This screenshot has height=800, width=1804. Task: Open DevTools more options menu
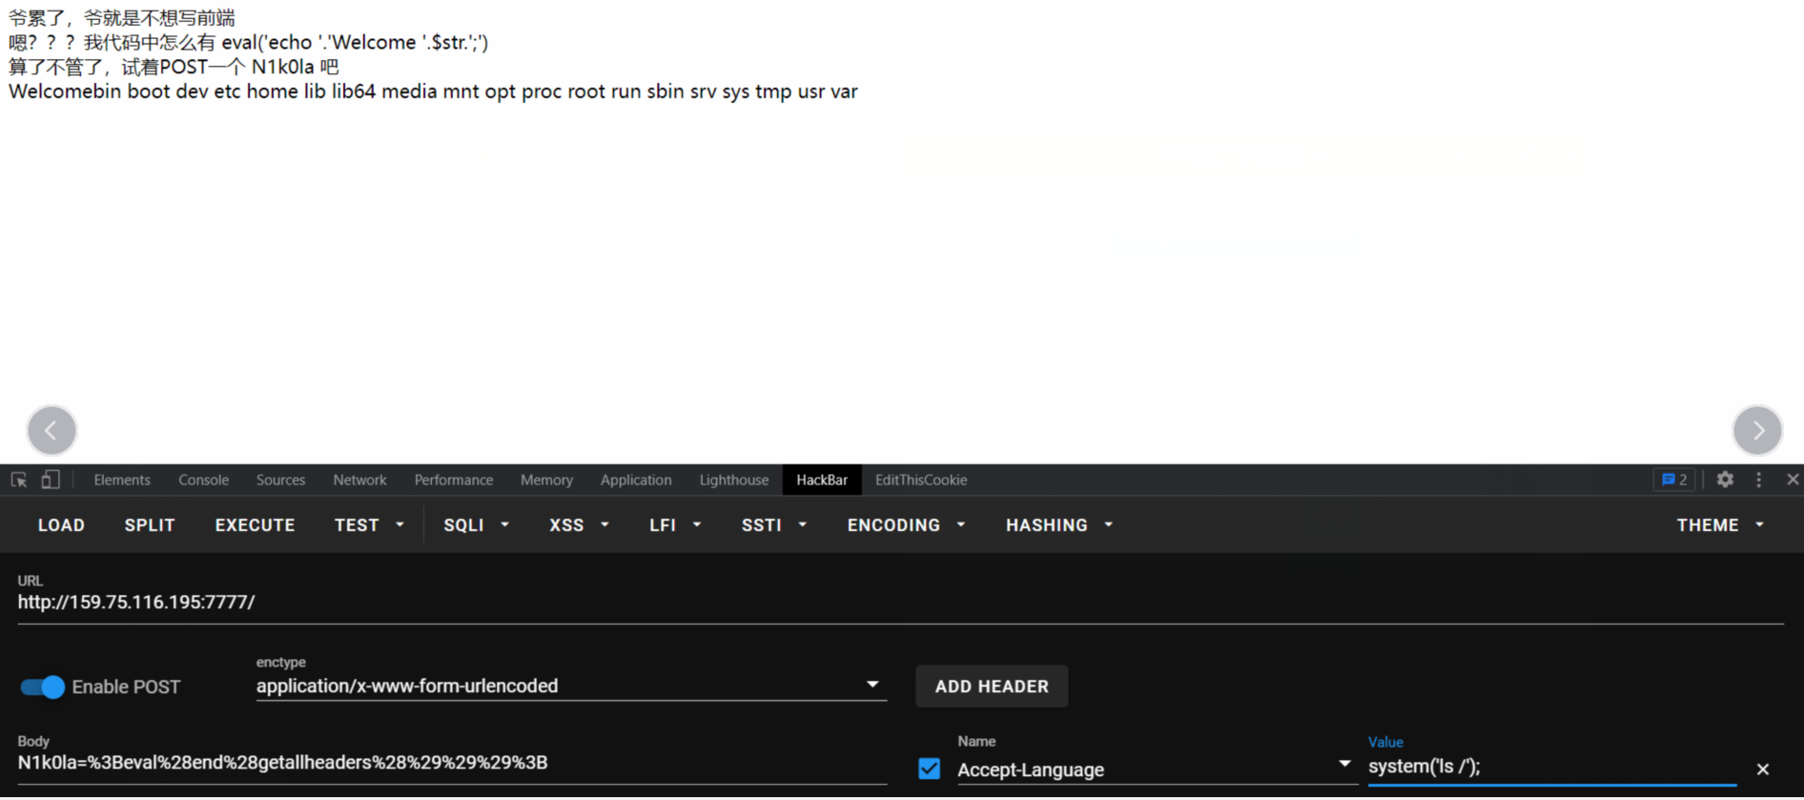(1759, 480)
